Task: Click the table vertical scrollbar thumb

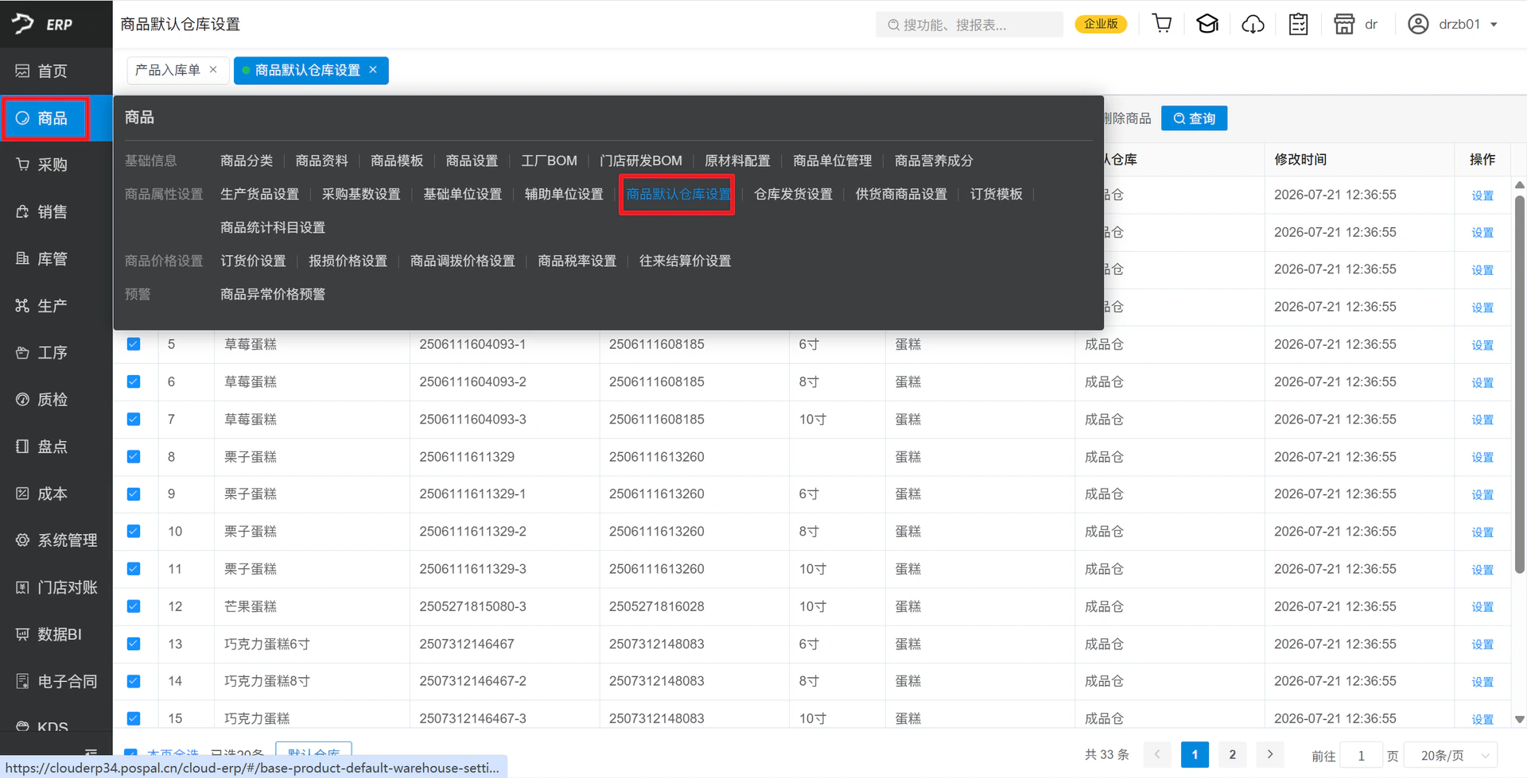Action: (1519, 381)
